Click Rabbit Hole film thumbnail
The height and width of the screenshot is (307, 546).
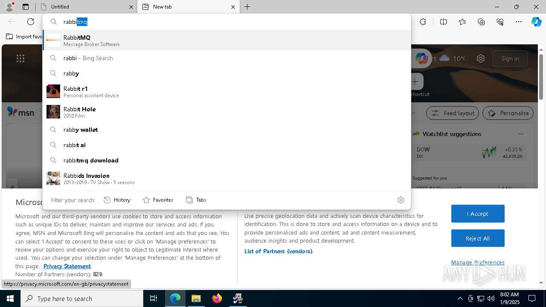pos(53,112)
